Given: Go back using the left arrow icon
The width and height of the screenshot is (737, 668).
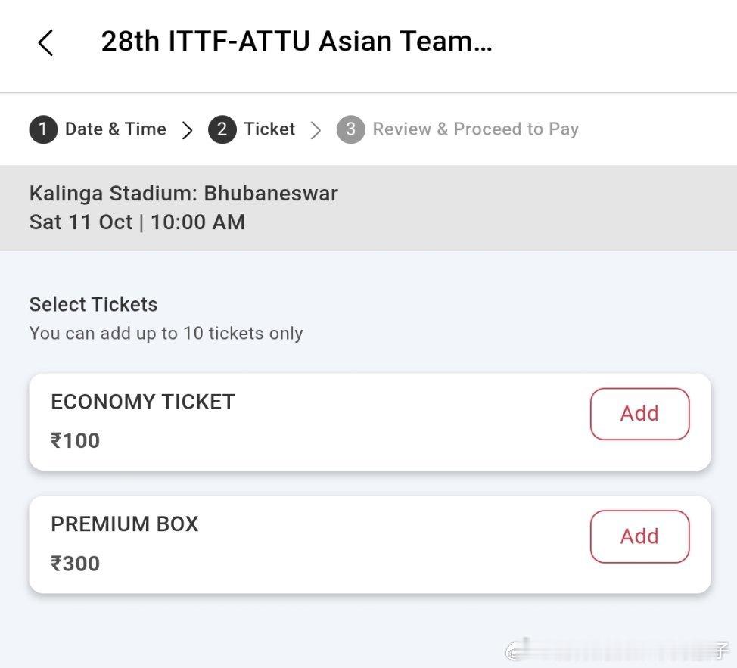Looking at the screenshot, I should pyautogui.click(x=45, y=42).
